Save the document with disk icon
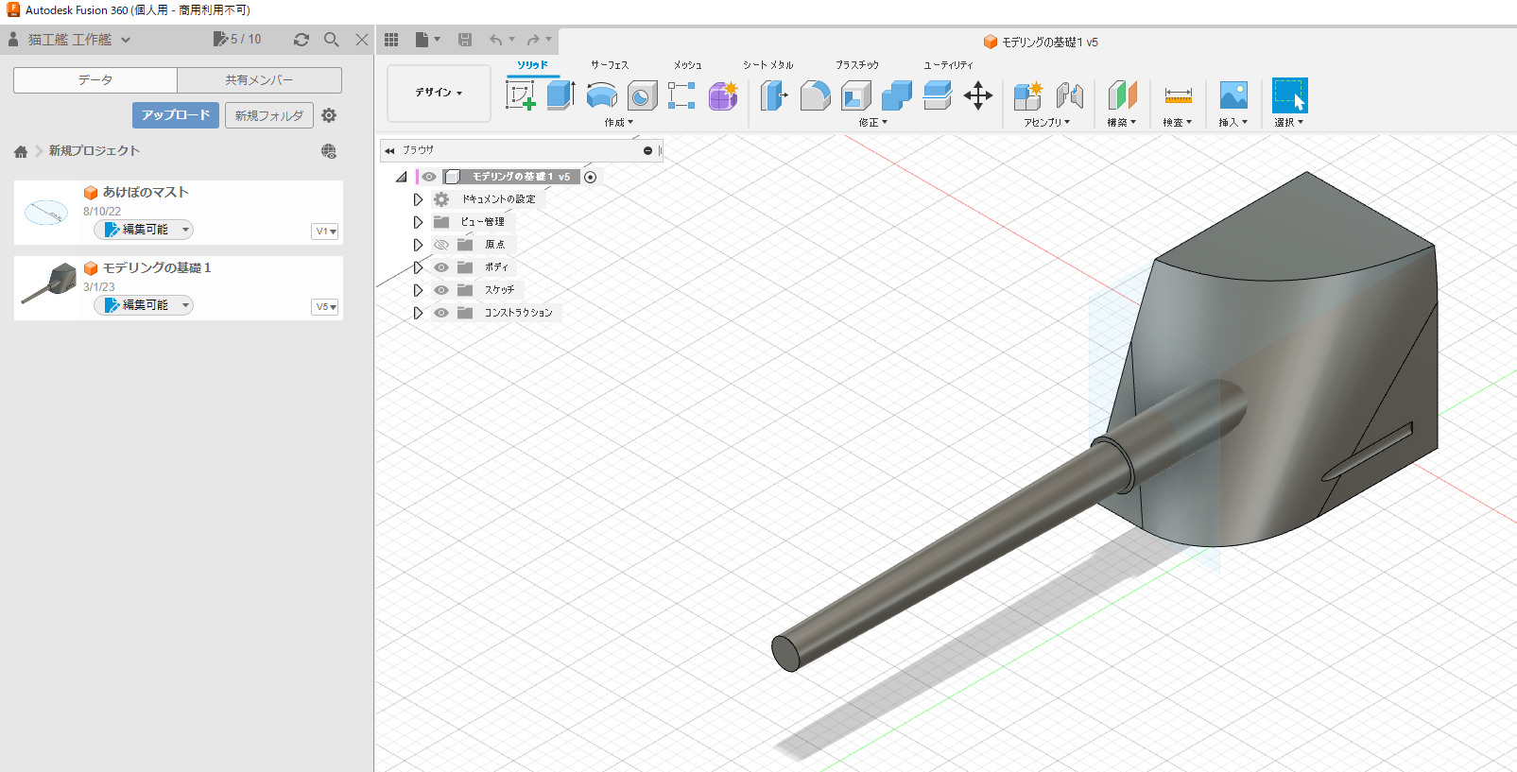 [465, 40]
